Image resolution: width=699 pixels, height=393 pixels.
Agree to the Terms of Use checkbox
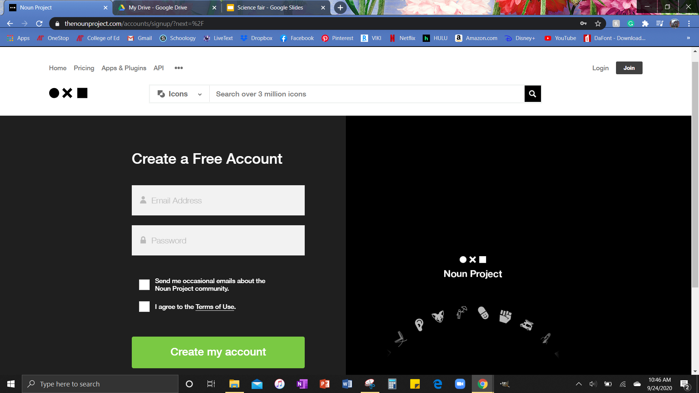[144, 307]
